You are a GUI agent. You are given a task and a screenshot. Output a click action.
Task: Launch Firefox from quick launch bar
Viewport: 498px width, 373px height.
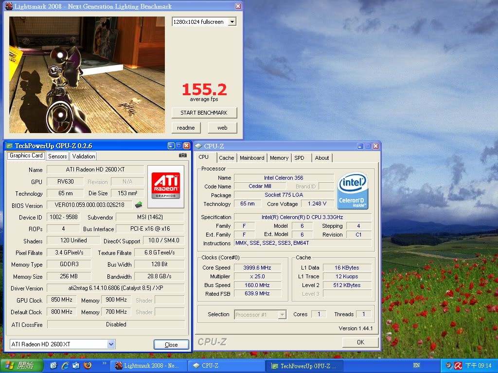(88, 365)
